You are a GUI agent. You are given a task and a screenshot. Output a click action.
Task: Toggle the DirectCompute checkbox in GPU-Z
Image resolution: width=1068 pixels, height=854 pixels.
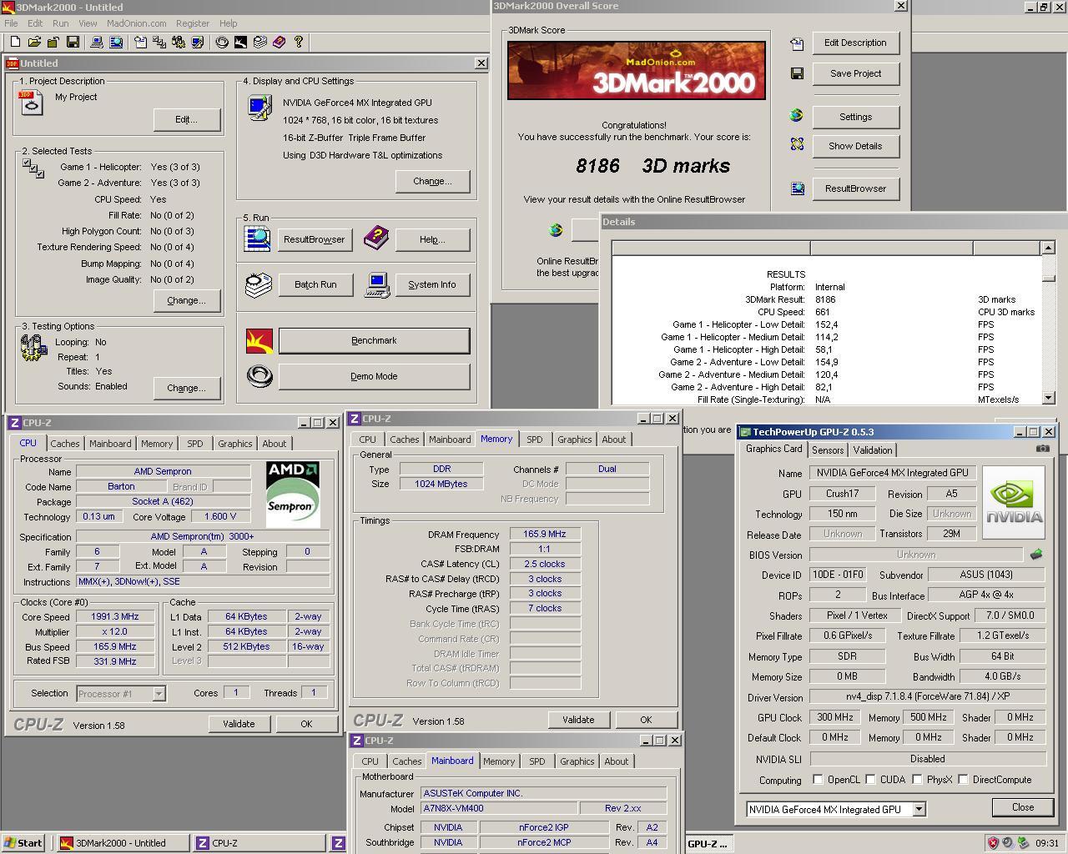963,780
